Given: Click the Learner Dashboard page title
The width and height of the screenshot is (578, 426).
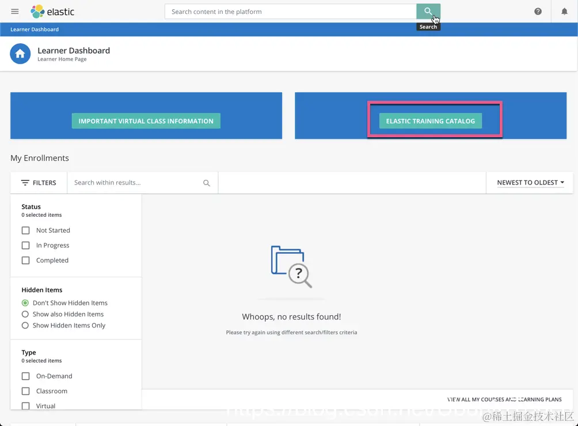Looking at the screenshot, I should click(x=74, y=51).
